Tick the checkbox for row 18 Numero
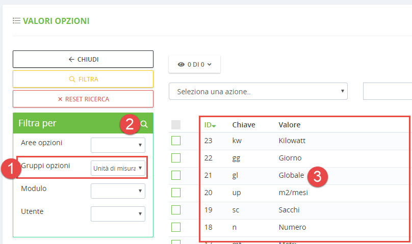 tap(176, 227)
